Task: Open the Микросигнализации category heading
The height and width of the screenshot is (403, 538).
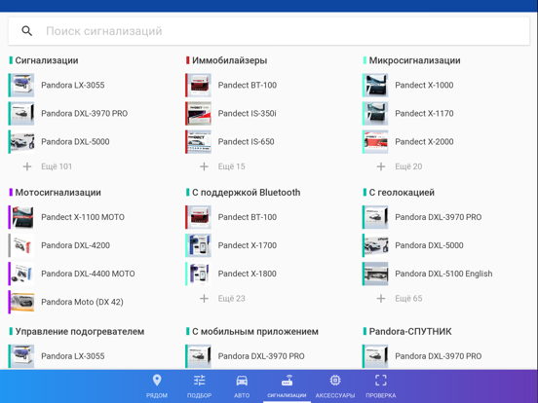Action: [414, 60]
